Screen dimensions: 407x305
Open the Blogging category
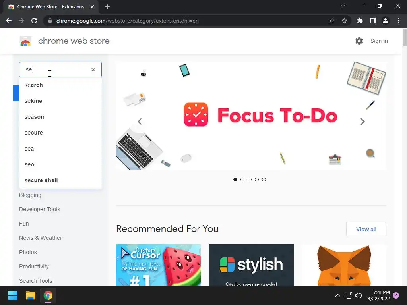(30, 195)
